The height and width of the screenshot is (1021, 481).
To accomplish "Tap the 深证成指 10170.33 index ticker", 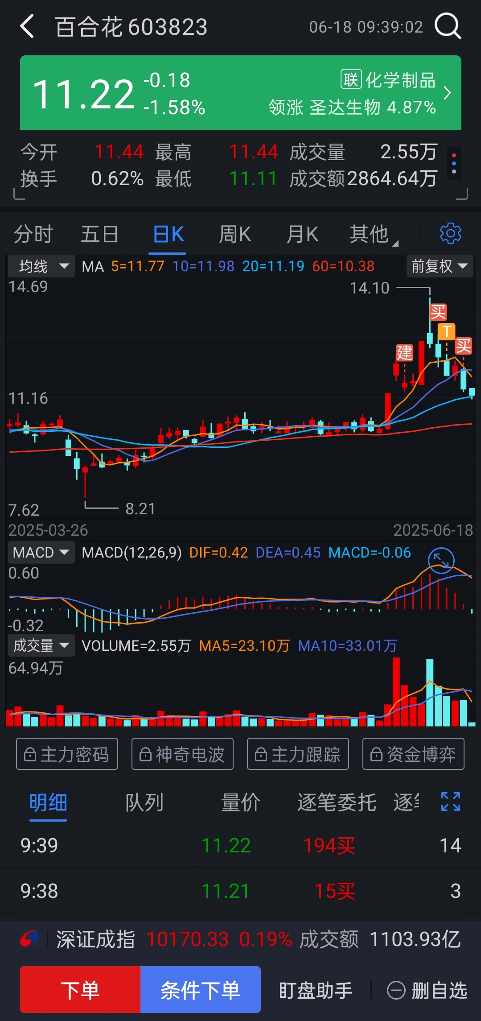I will pos(240,939).
